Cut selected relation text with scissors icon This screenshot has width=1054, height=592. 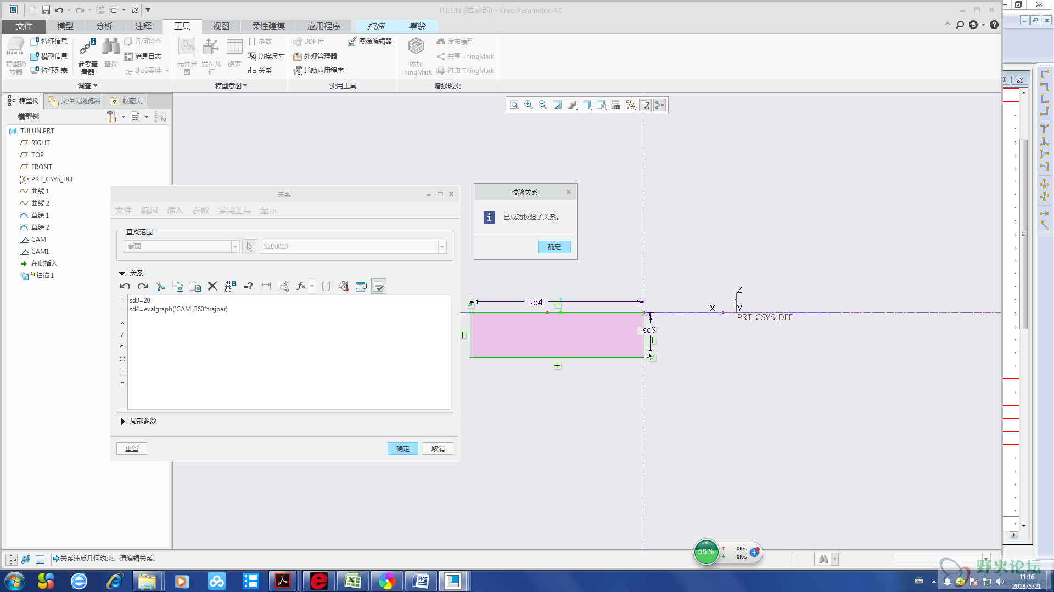click(x=160, y=286)
